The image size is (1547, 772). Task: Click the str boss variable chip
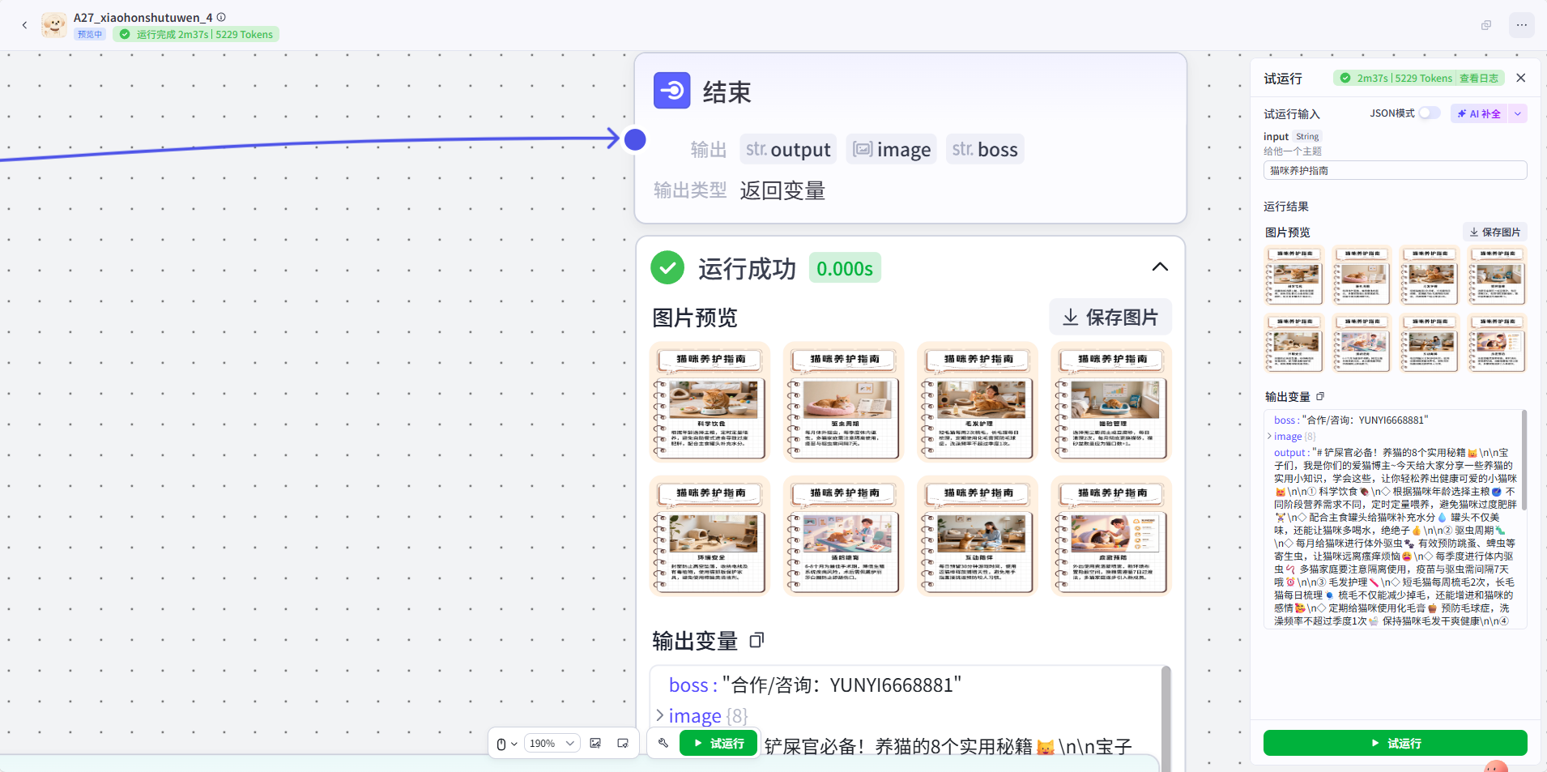(x=985, y=150)
